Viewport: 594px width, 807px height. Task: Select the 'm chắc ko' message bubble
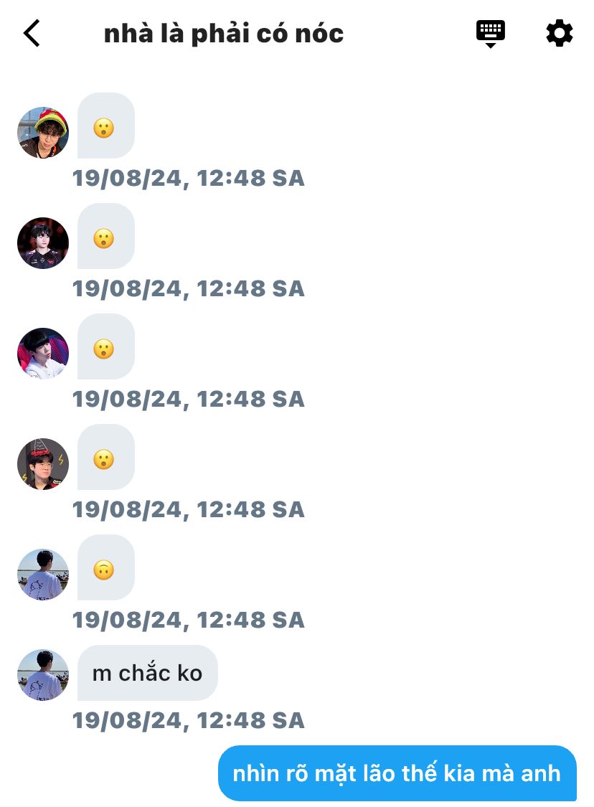147,673
